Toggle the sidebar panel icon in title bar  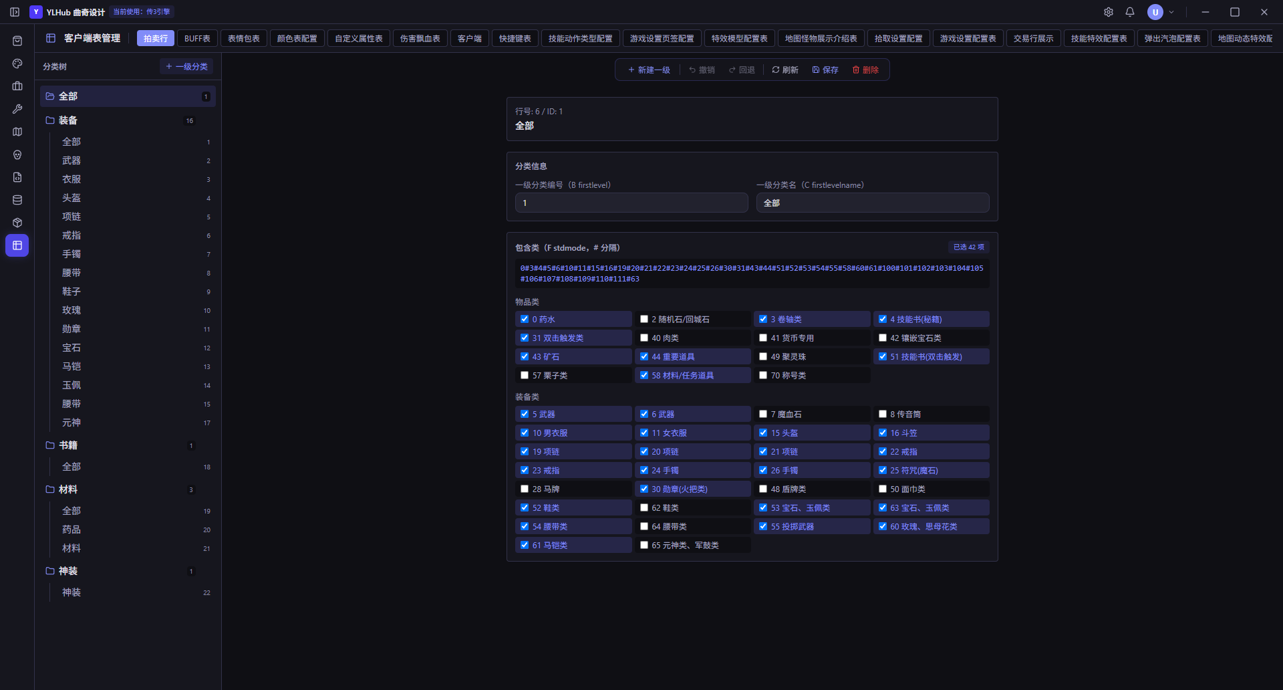(15, 12)
